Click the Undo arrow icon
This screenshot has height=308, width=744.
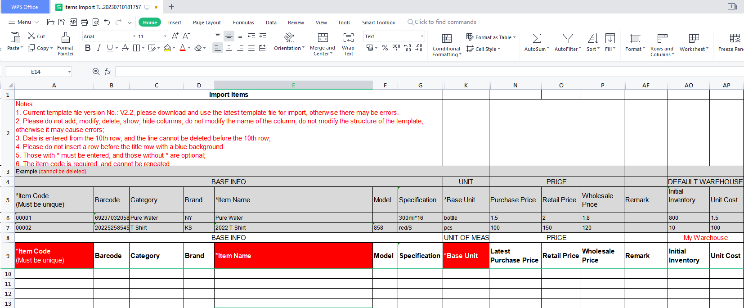(107, 22)
